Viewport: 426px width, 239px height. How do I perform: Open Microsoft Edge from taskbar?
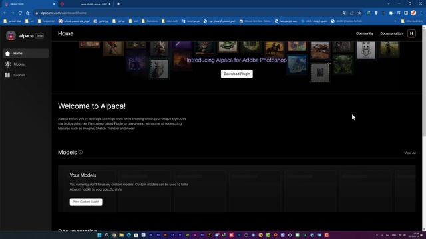click(x=128, y=235)
